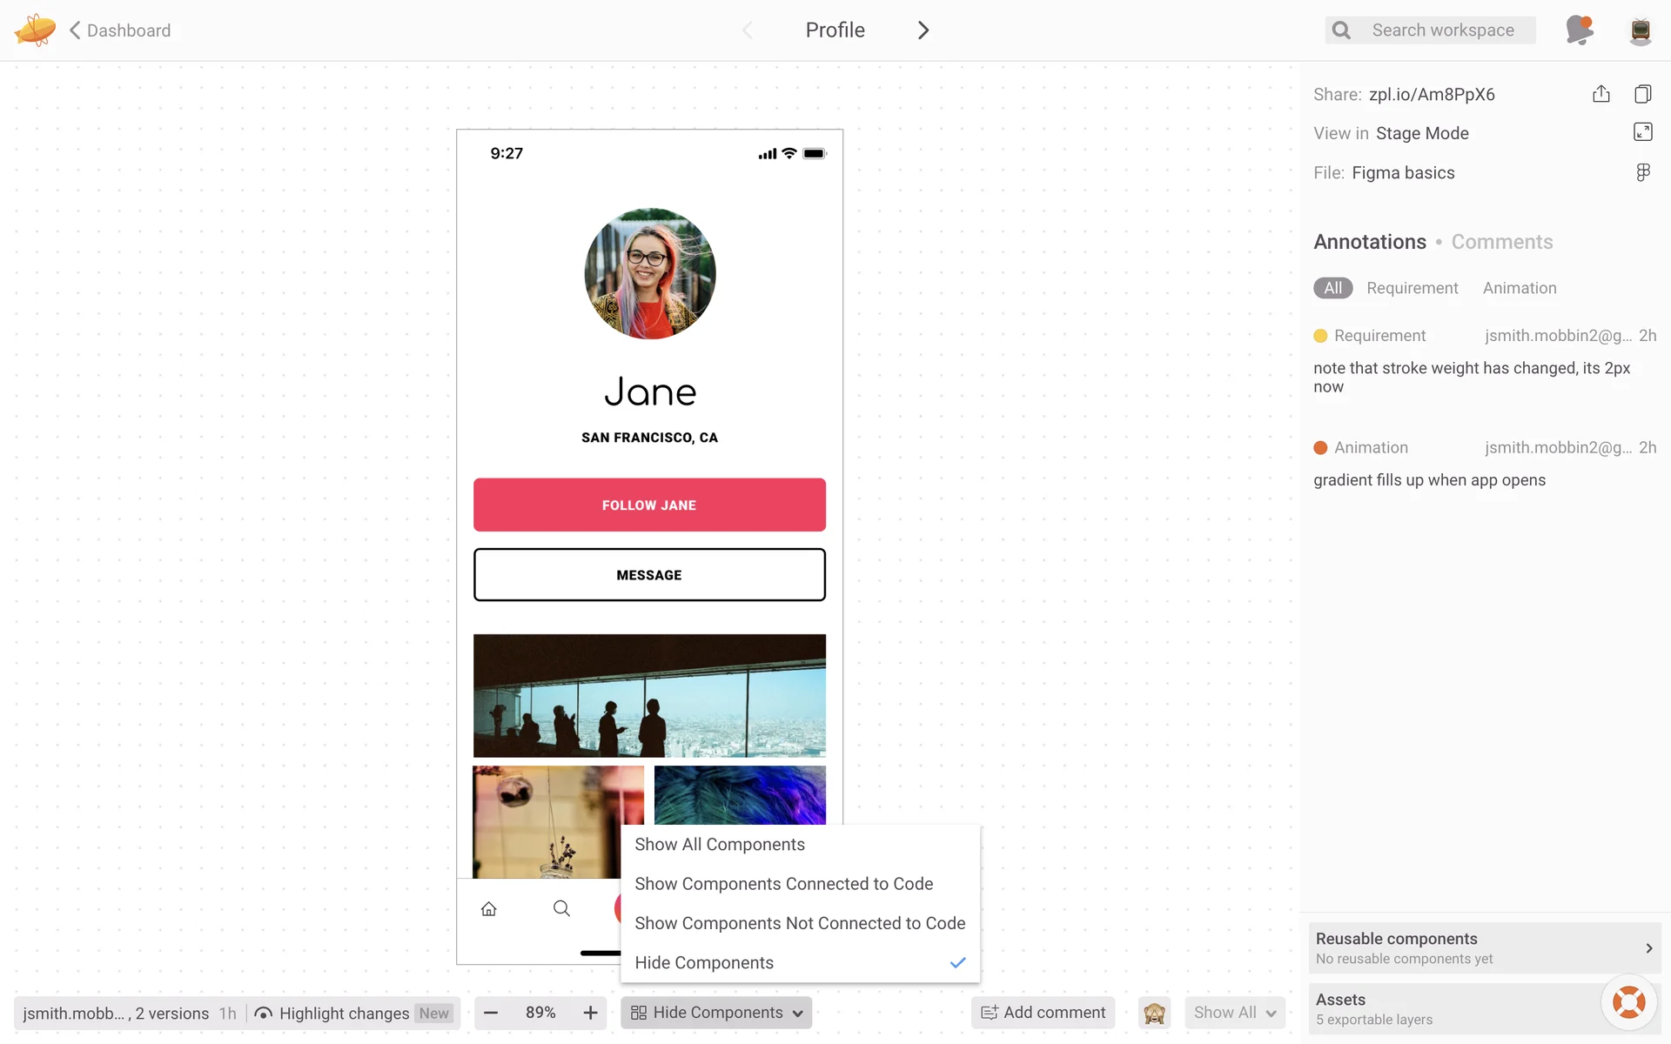1671x1044 pixels.
Task: Open the Hide Components dropdown
Action: click(716, 1013)
